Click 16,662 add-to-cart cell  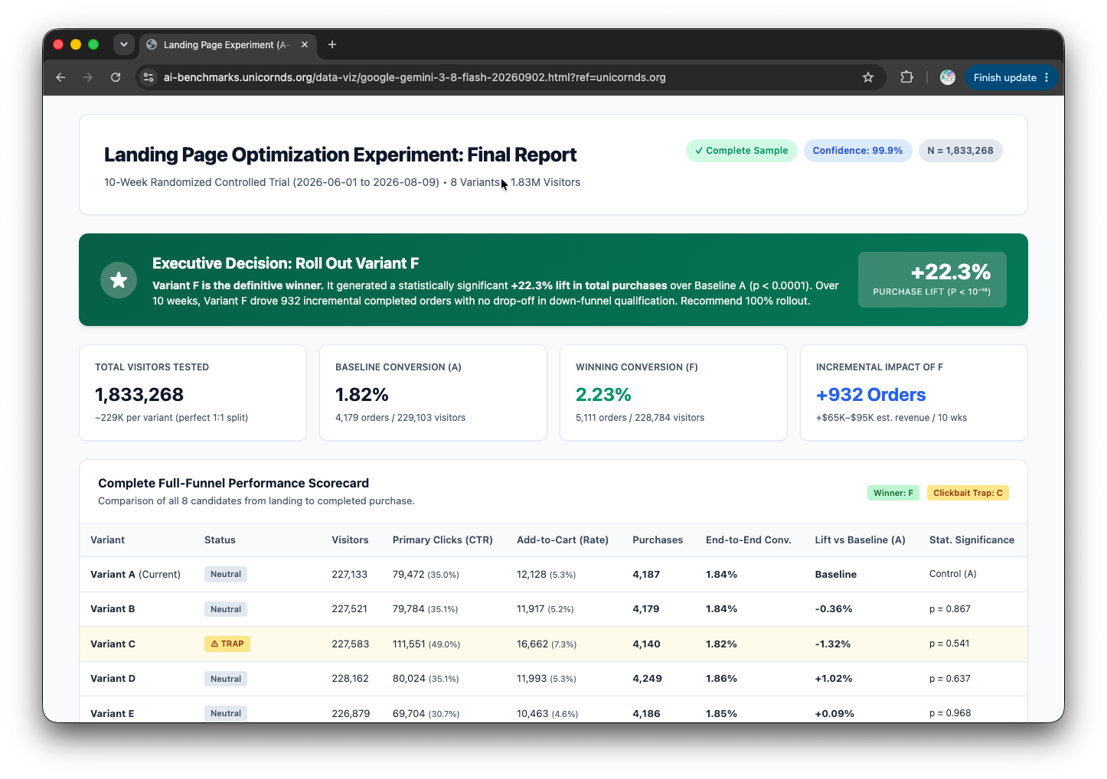547,644
